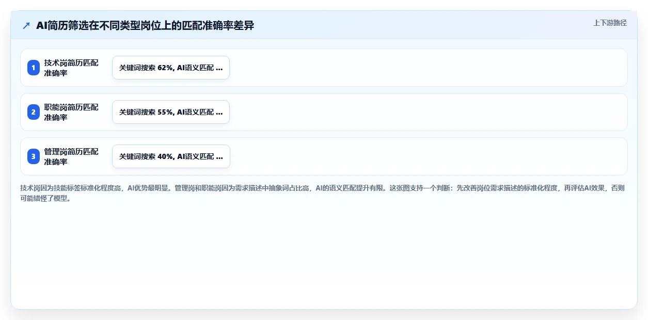Click the 管理岗简历匹配准确率 row label
Image resolution: width=648 pixels, height=320 pixels.
coord(71,156)
